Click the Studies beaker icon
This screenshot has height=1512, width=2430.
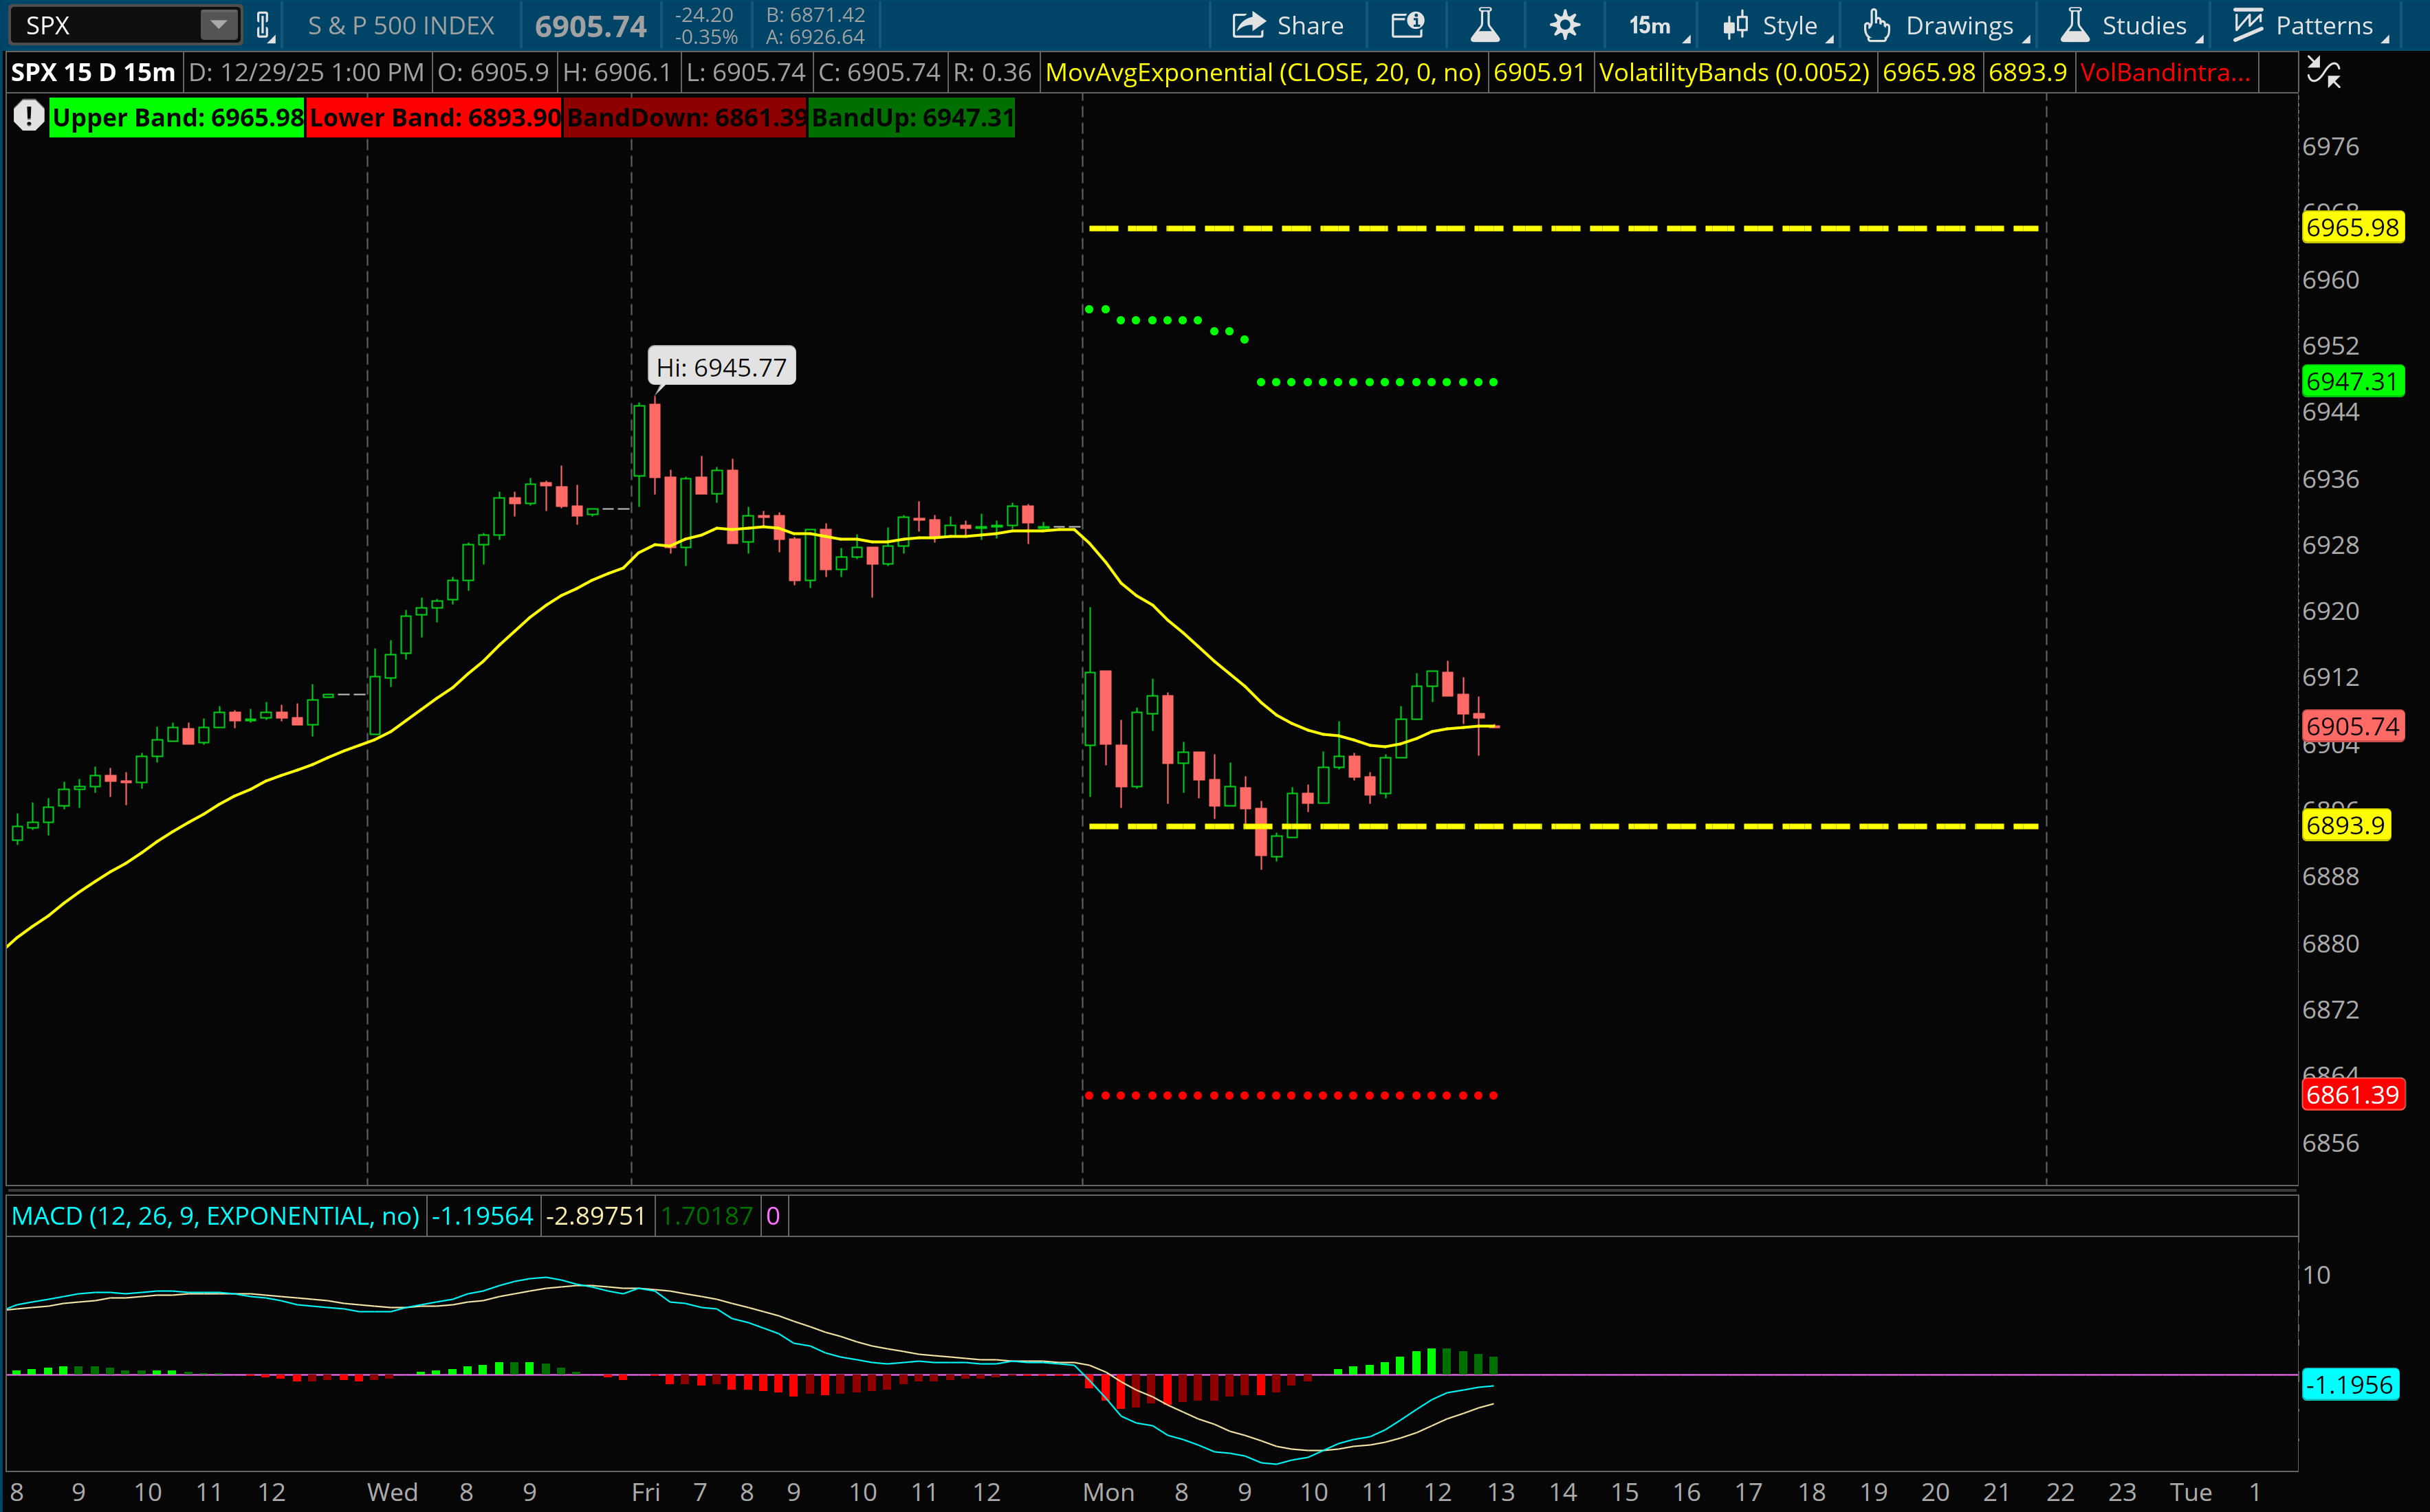coord(2075,25)
